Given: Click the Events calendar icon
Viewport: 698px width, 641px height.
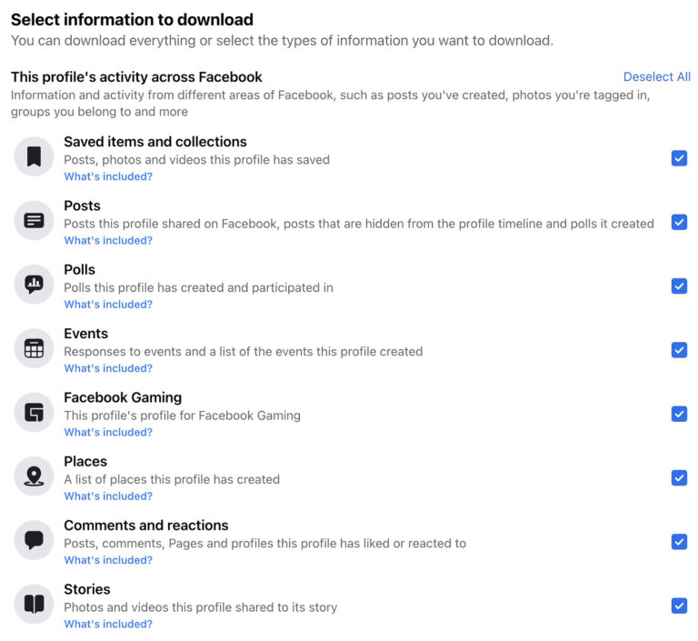Looking at the screenshot, I should [34, 348].
